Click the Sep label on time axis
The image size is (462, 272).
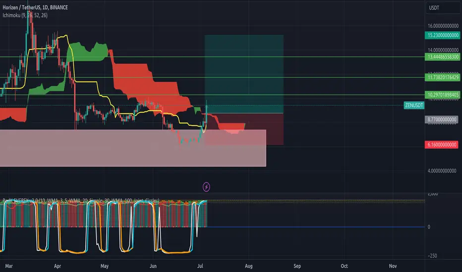[297, 266]
